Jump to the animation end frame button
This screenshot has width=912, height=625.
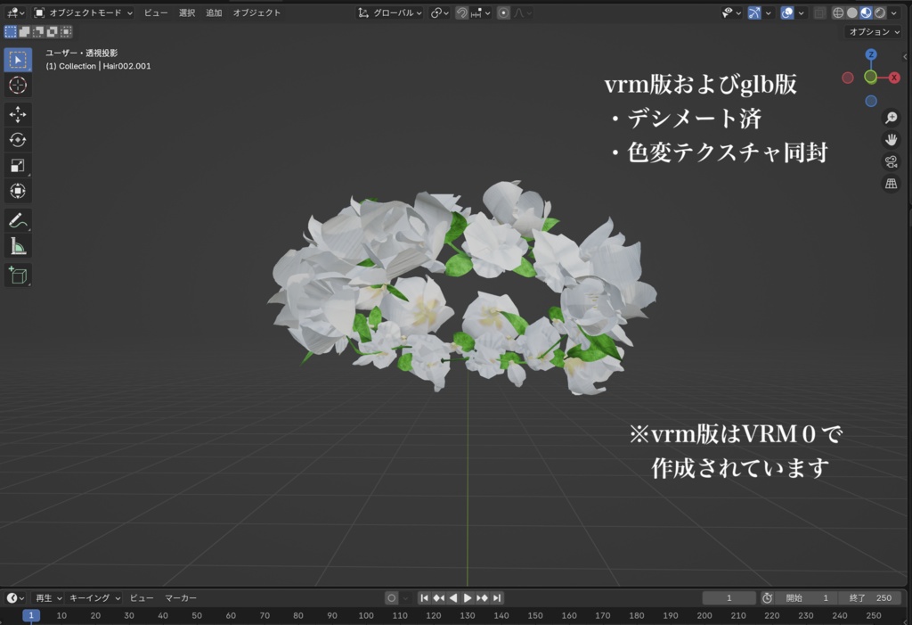[497, 598]
